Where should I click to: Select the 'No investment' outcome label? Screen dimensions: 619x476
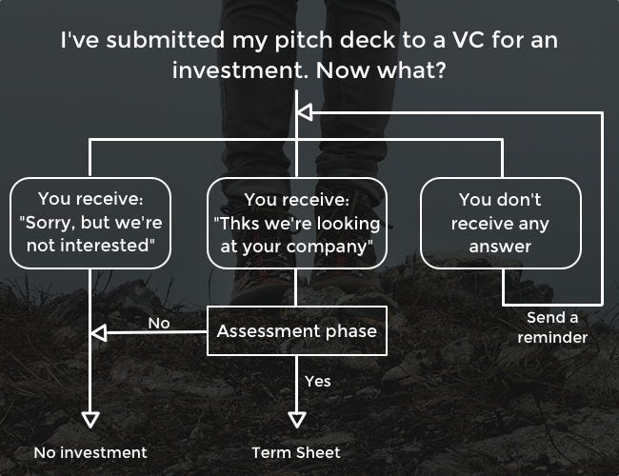pyautogui.click(x=90, y=453)
